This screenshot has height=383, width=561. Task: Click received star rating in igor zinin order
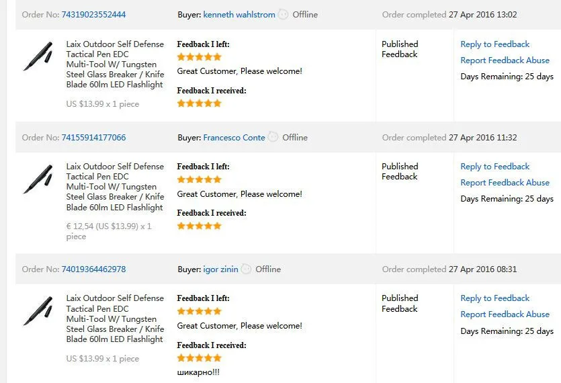pyautogui.click(x=200, y=357)
